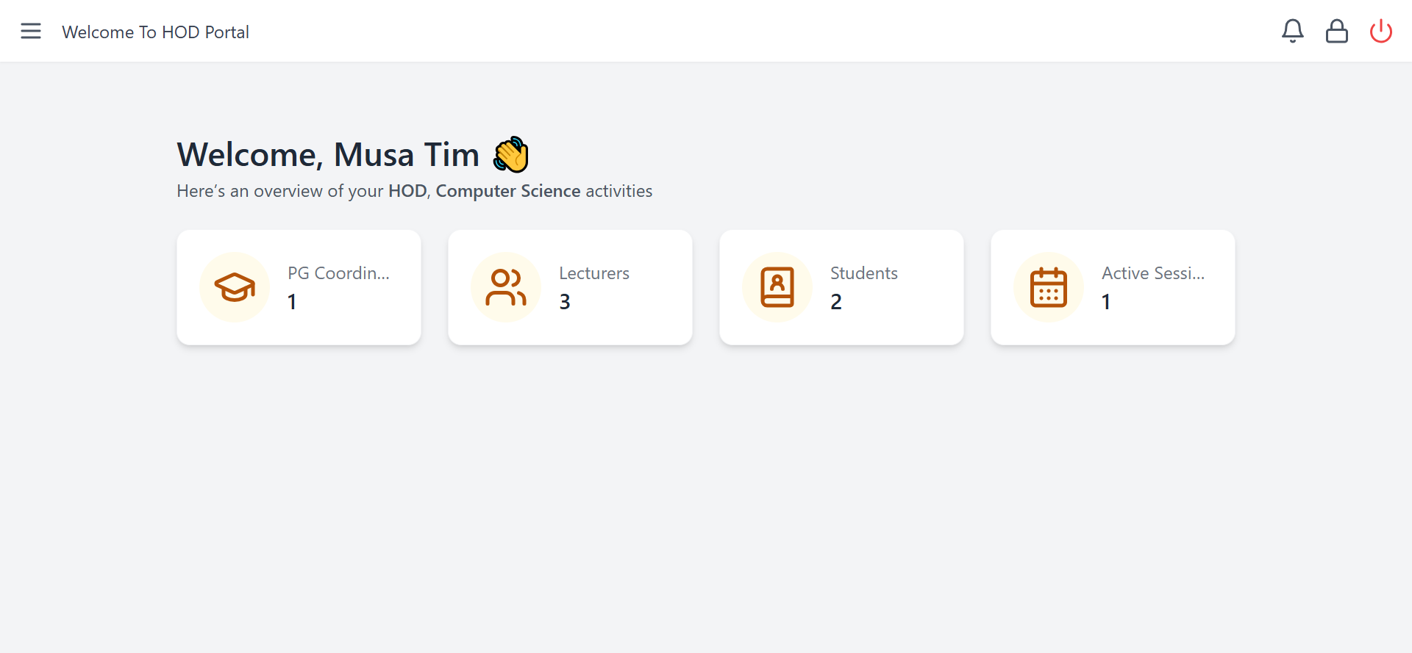The width and height of the screenshot is (1412, 653).
Task: Log out using the red power icon
Action: click(x=1381, y=31)
